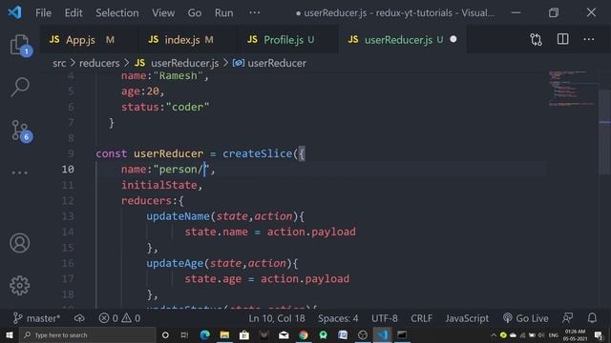Expand the reducers breadcrumb folder
This screenshot has height=343, width=611.
(99, 63)
